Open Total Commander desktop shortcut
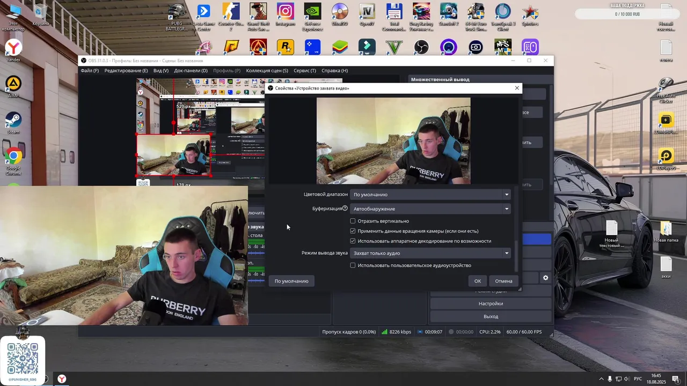The image size is (687, 386). 394,17
